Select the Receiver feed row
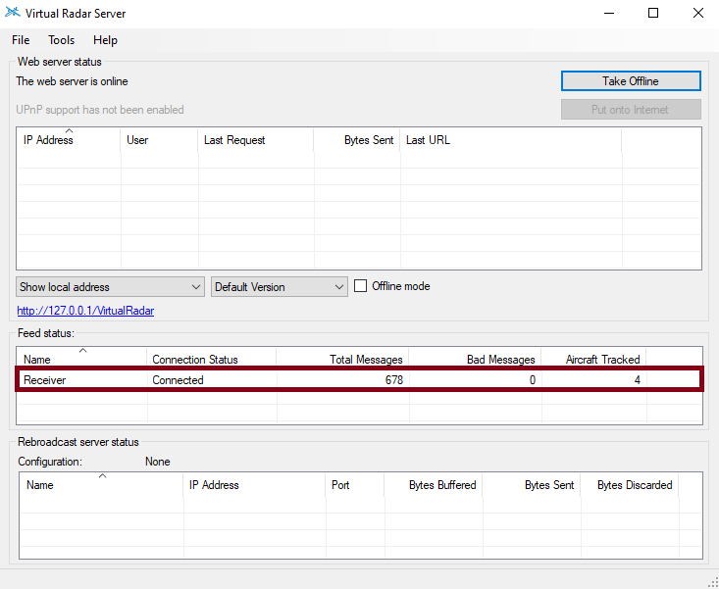 [x=359, y=379]
